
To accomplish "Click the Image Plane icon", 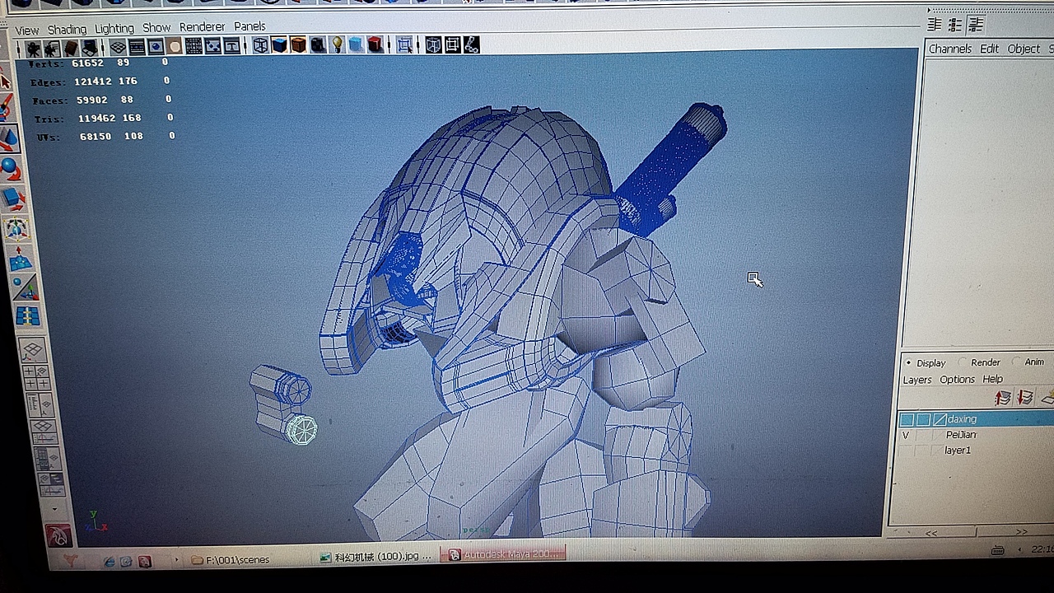I will pos(90,48).
